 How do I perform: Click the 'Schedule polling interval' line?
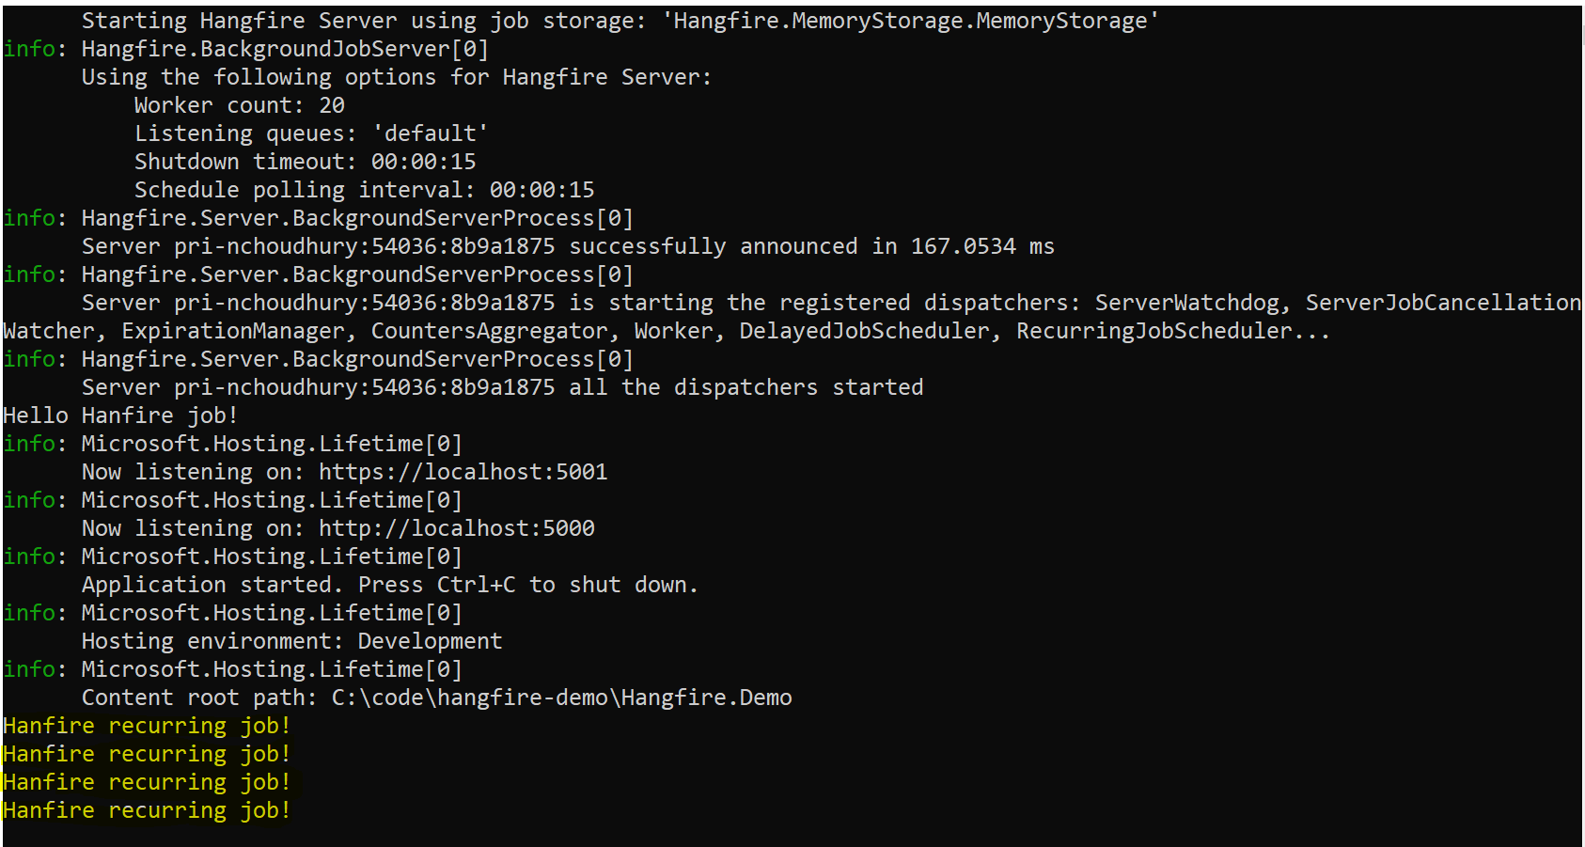click(364, 190)
